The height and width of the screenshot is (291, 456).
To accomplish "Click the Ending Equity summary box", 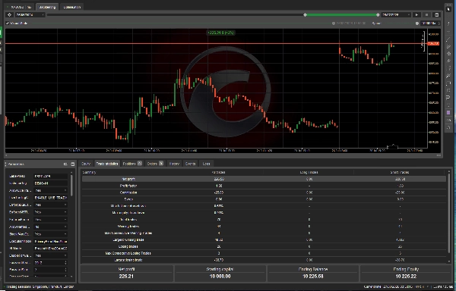I will point(406,273).
